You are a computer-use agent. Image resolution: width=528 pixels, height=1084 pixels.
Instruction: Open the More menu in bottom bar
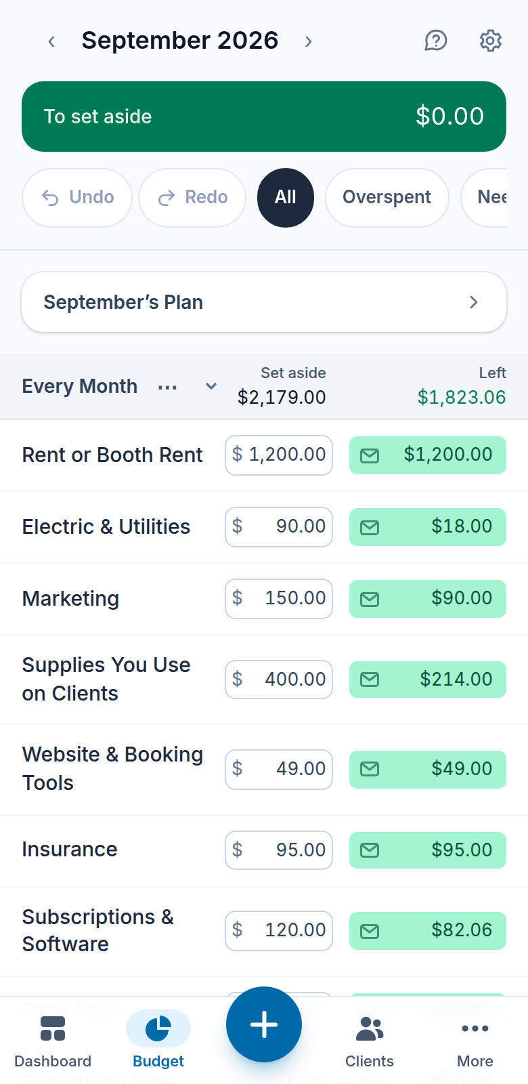coord(475,1041)
